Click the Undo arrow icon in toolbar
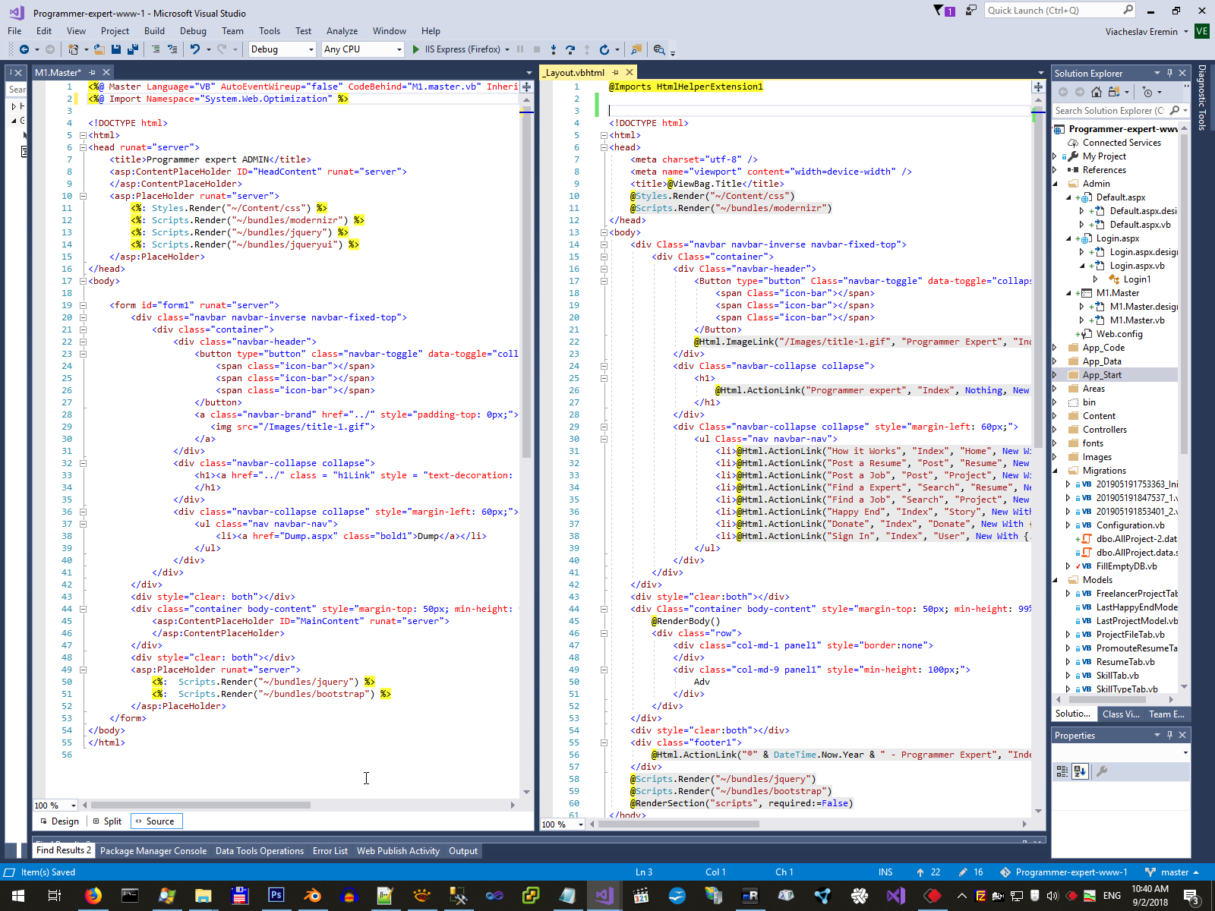The image size is (1215, 911). [x=195, y=49]
